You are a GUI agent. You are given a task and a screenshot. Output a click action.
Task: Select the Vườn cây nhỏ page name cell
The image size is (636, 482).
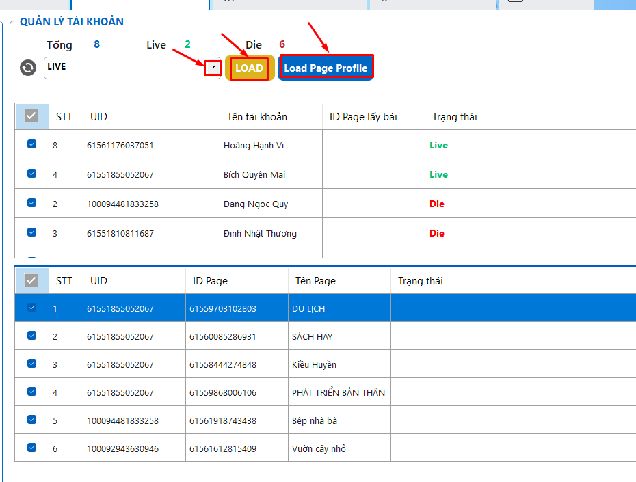tap(339, 448)
